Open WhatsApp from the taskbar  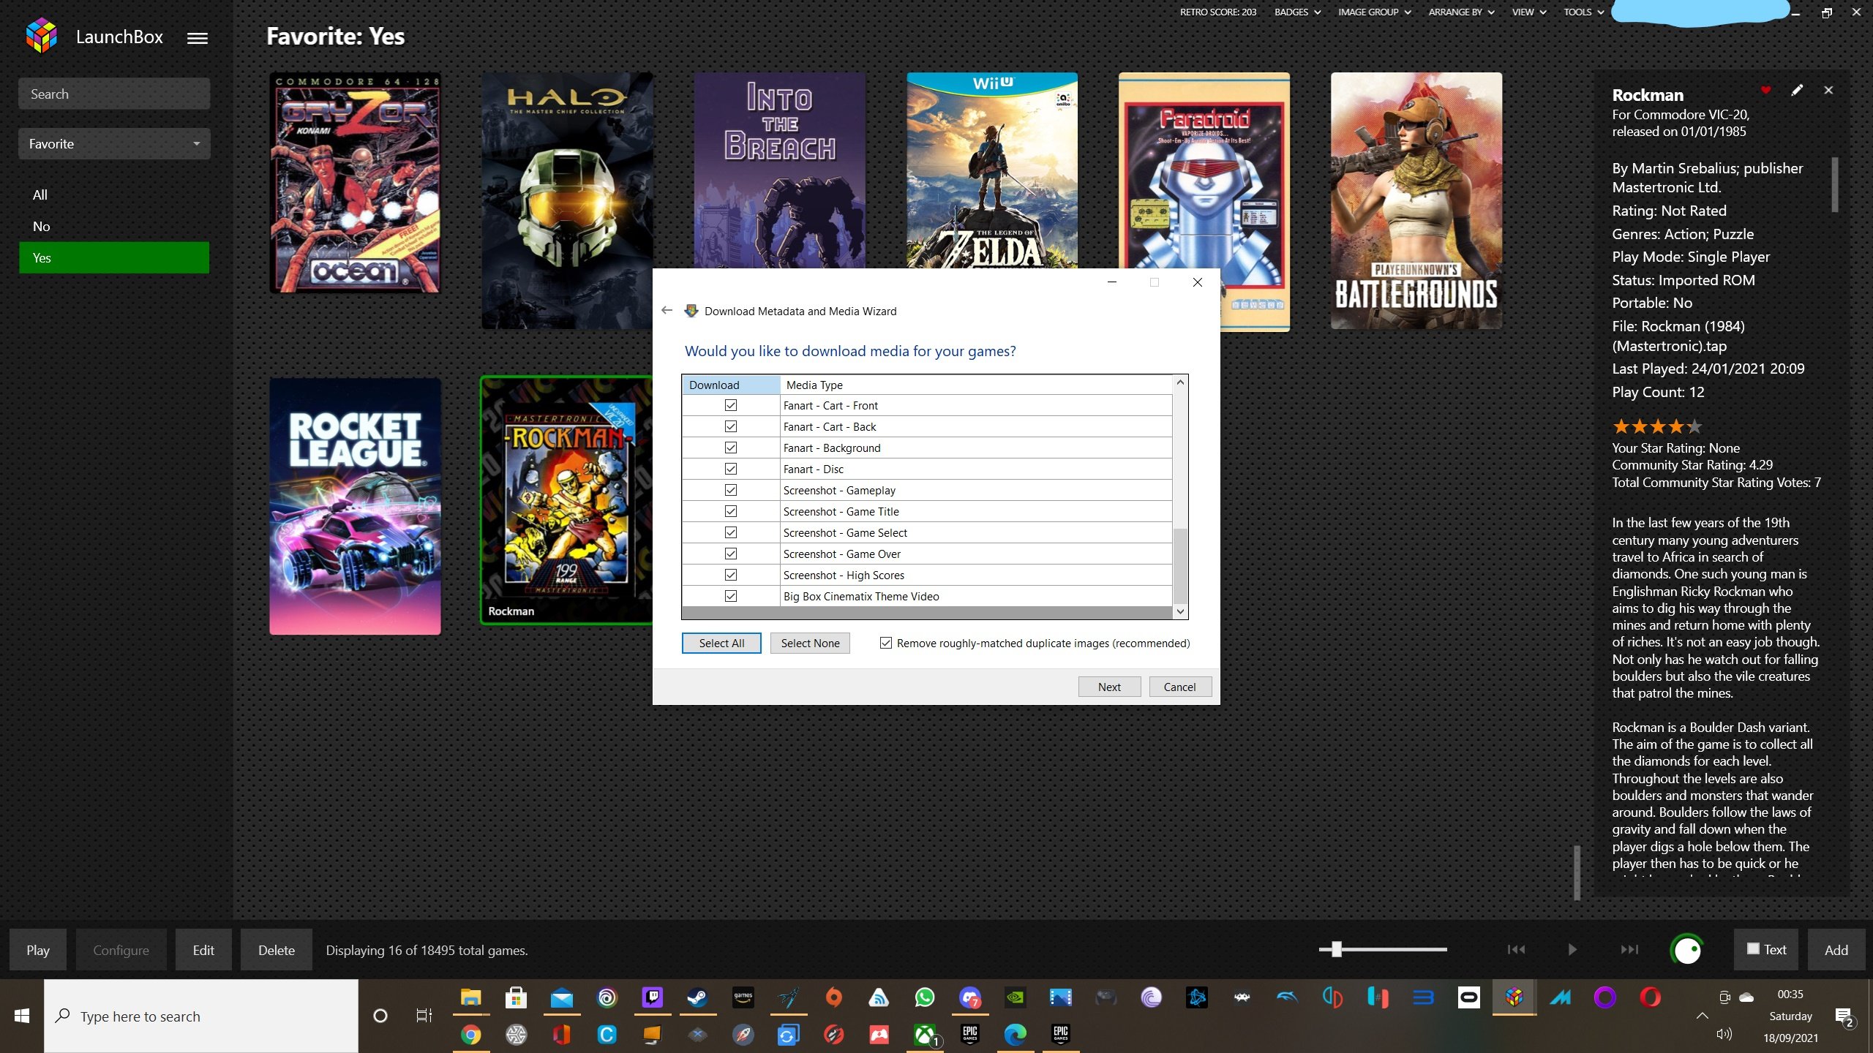tap(925, 997)
